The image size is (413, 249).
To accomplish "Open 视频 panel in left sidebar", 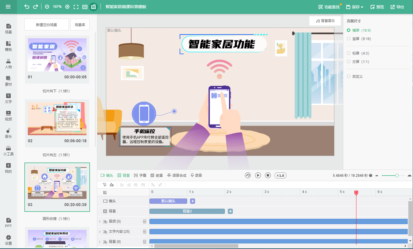I will click(8, 116).
